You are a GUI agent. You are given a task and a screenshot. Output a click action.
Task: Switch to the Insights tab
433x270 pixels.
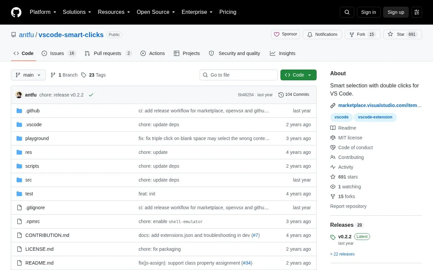click(282, 53)
